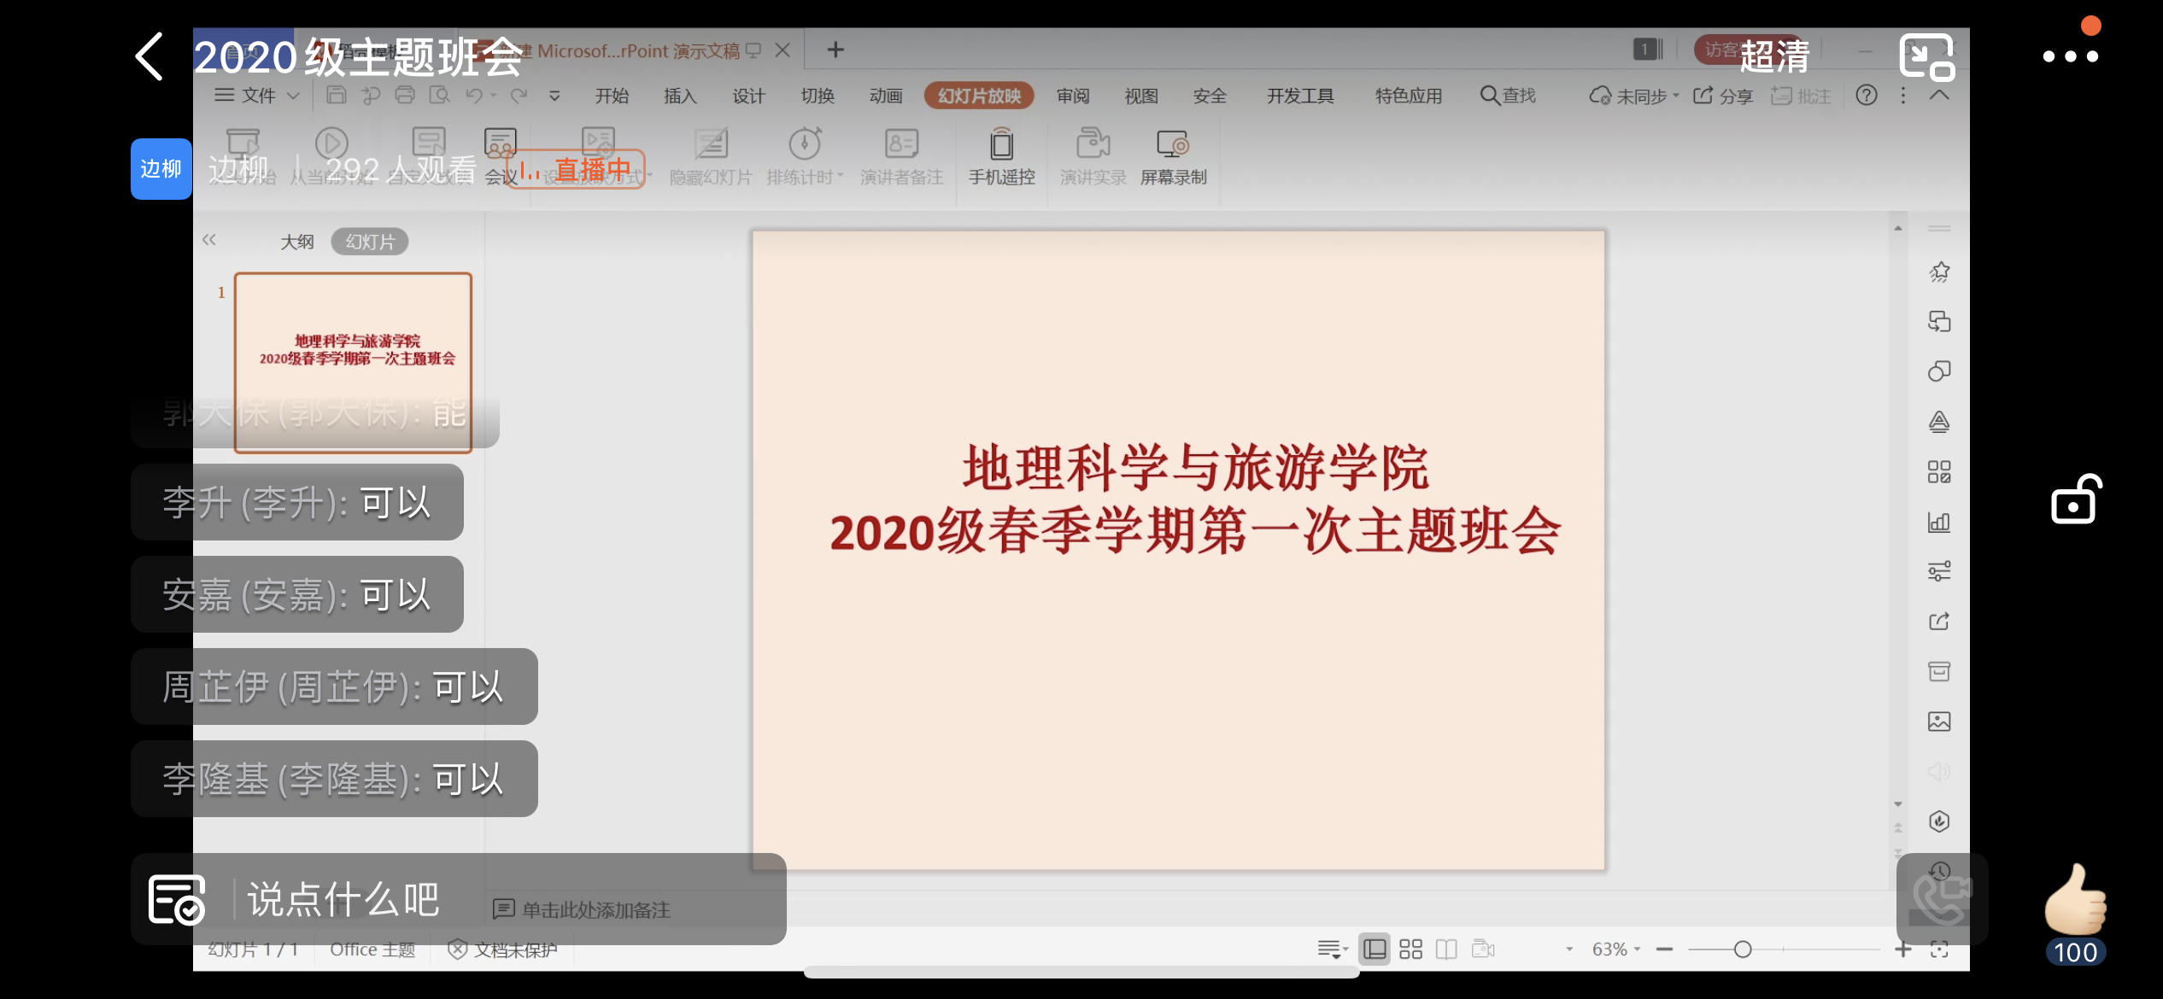Toggle 超清 video quality setting
The image size is (2163, 999).
tap(1774, 56)
